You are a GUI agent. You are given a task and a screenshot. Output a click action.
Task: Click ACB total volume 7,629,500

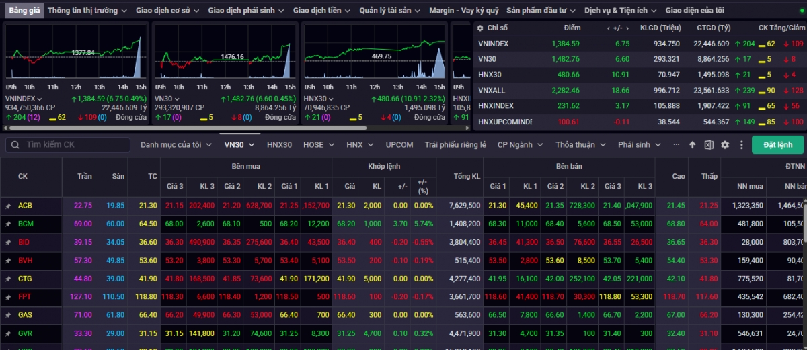(x=467, y=206)
